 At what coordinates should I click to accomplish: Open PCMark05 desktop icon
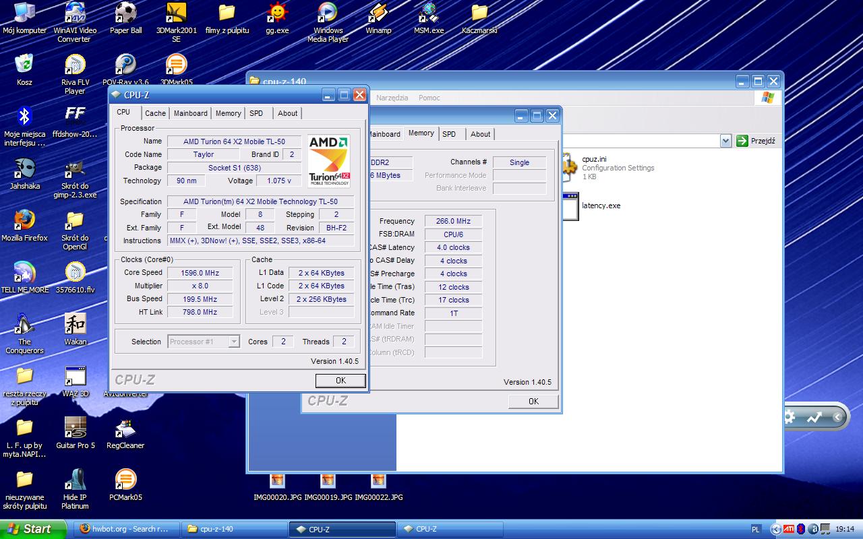(x=125, y=484)
